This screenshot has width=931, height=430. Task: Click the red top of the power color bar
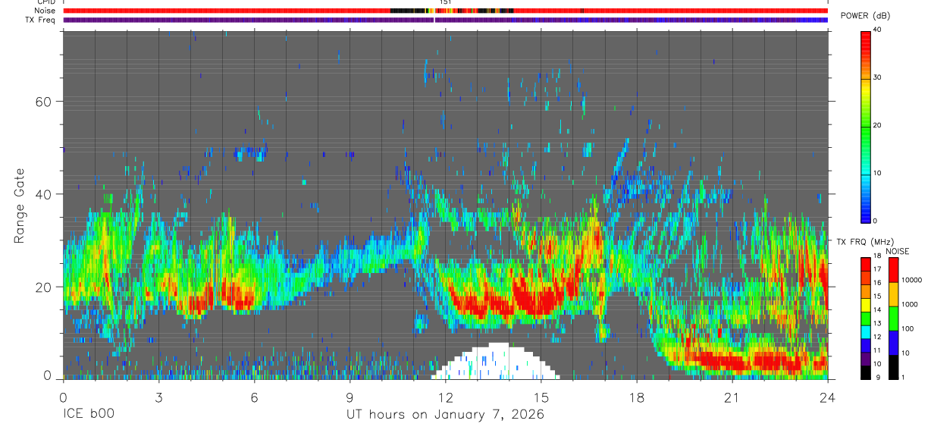[866, 42]
